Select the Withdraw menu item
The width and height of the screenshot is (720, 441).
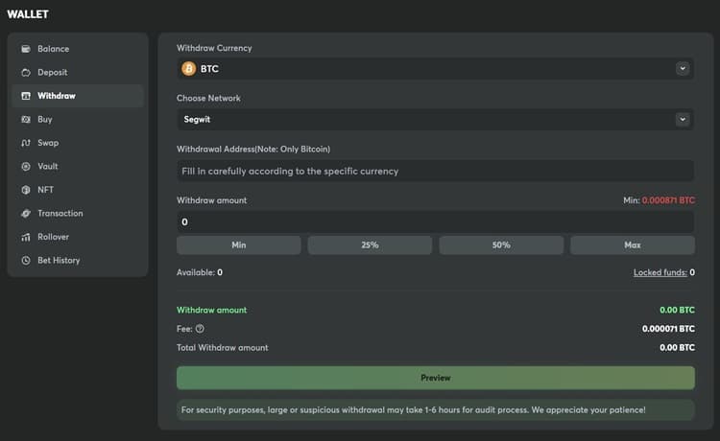click(x=57, y=96)
